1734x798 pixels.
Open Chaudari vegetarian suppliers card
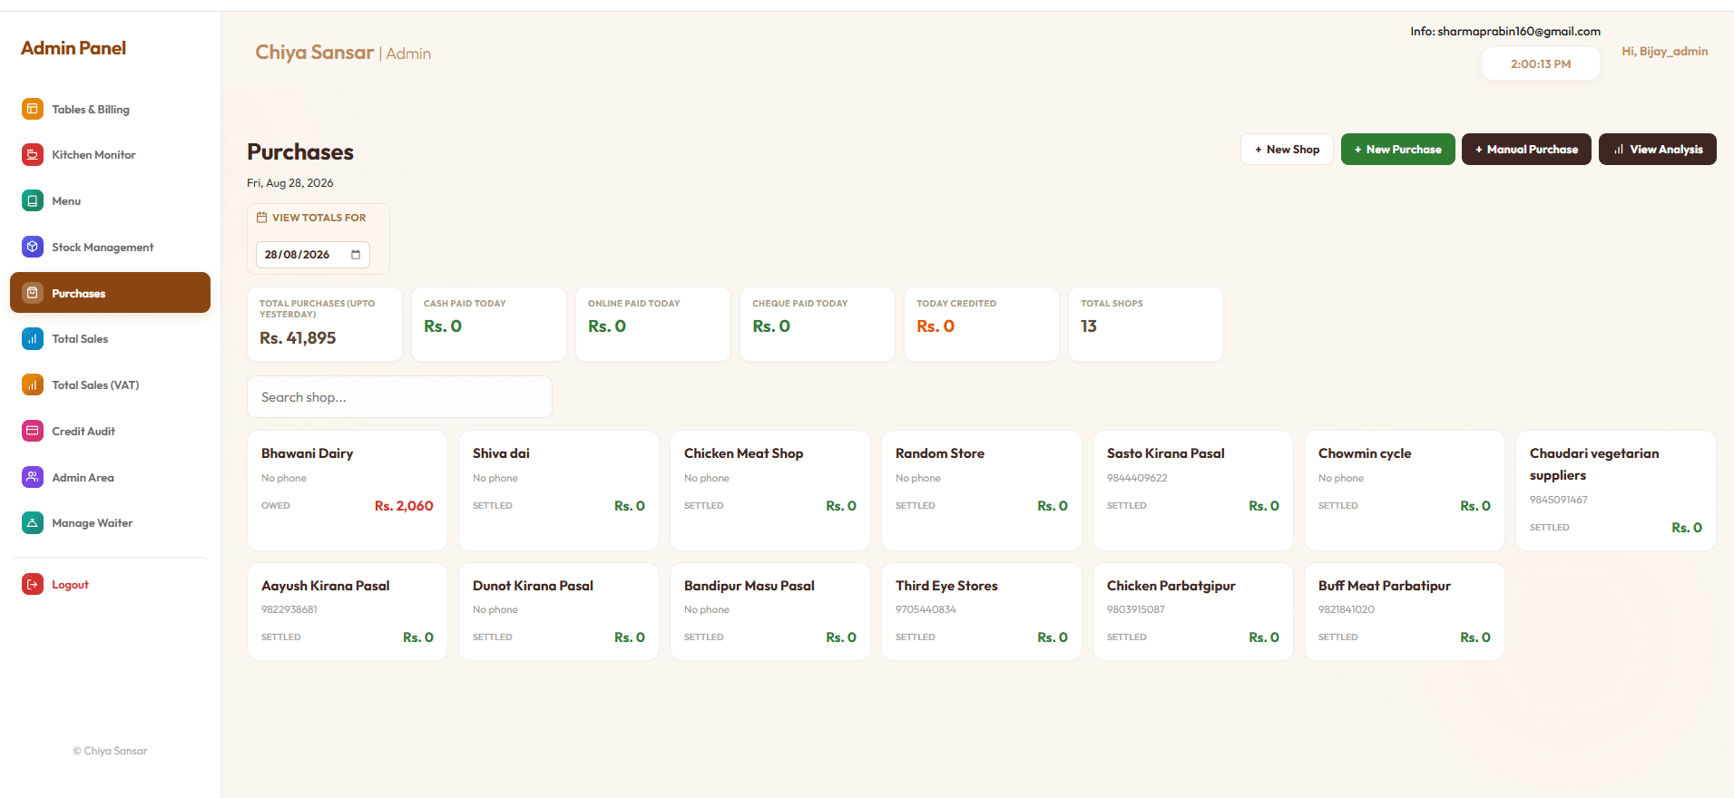(x=1616, y=491)
